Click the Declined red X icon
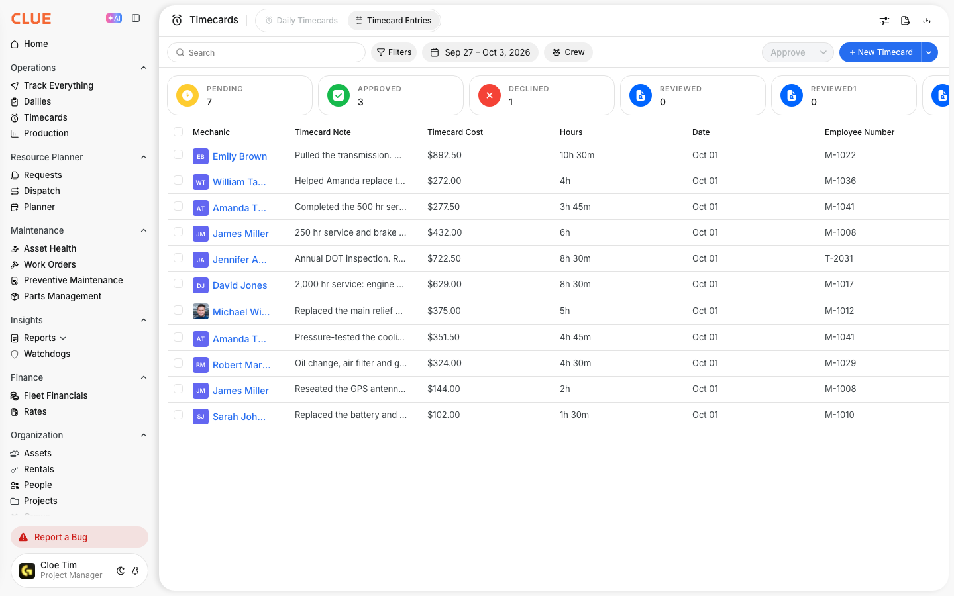The height and width of the screenshot is (596, 954). click(x=490, y=95)
